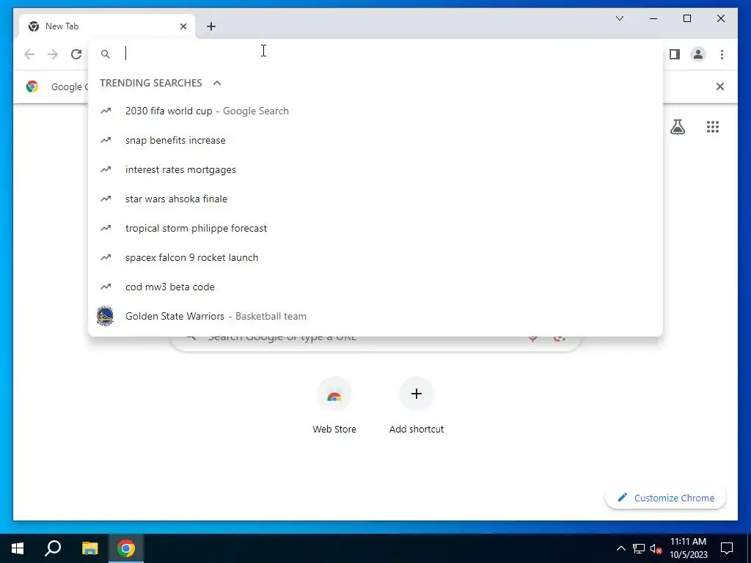This screenshot has width=751, height=563.
Task: Collapse the Trending Searches section
Action: pyautogui.click(x=217, y=83)
